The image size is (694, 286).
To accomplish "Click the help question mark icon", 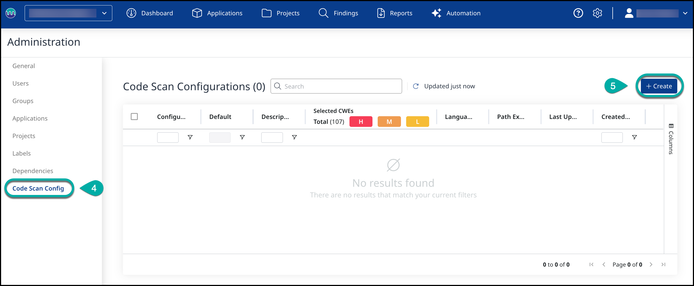I will click(x=578, y=13).
